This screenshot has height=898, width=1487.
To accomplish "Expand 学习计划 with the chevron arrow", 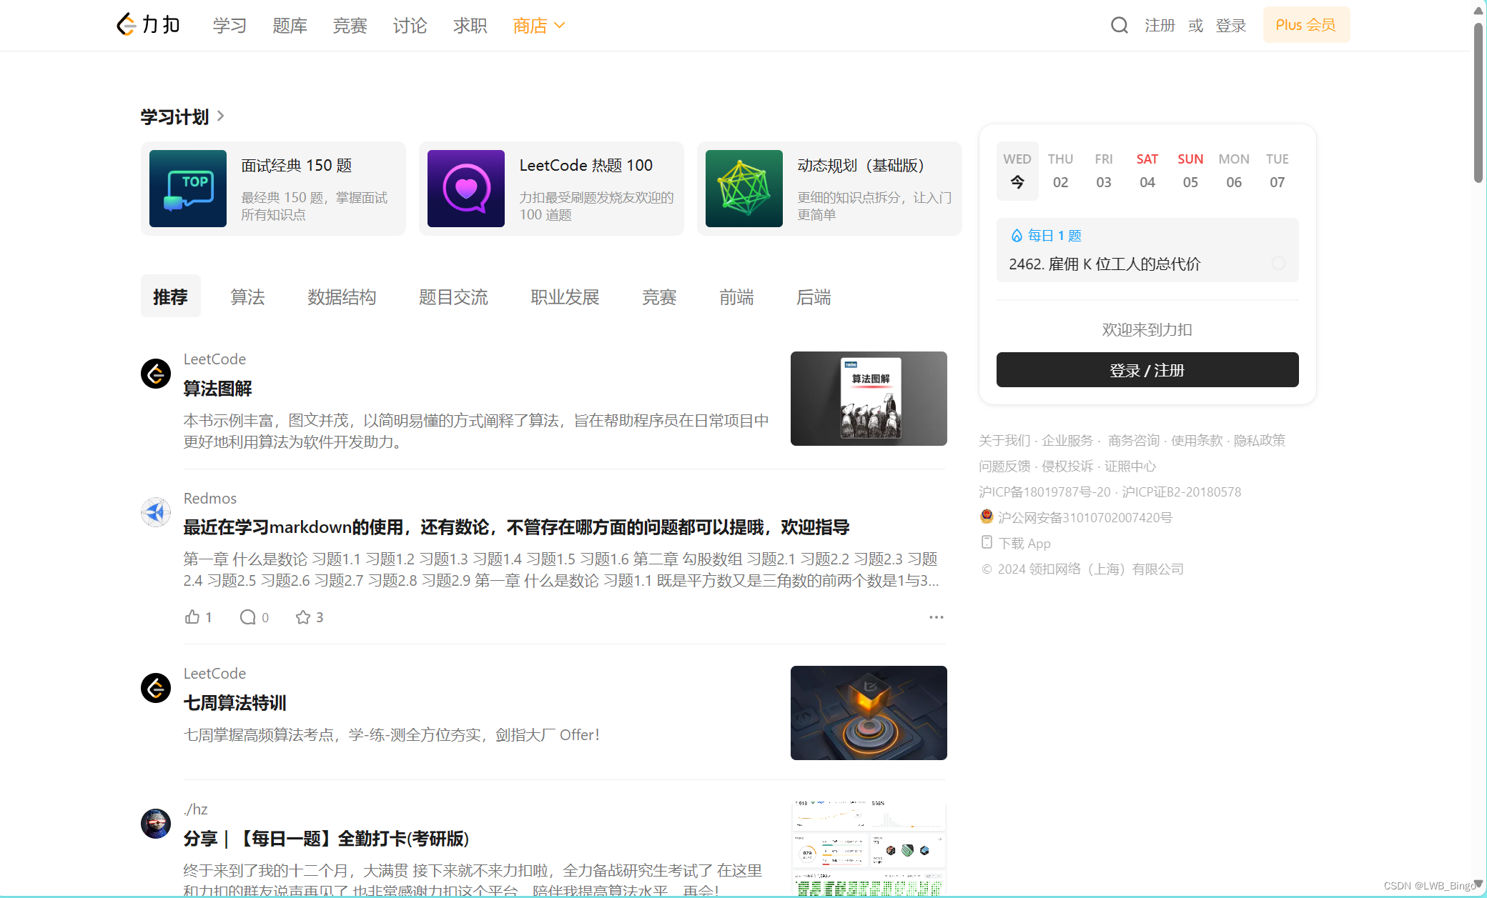I will point(221,116).
